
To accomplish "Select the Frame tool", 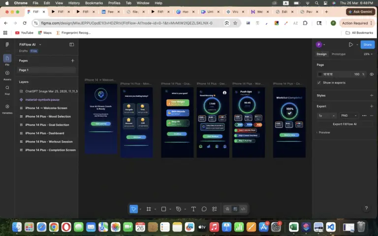I will coord(149,209).
